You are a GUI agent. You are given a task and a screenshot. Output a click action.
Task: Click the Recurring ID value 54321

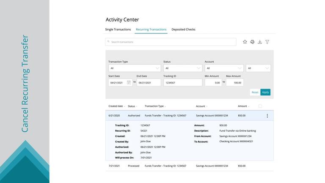click(x=144, y=131)
